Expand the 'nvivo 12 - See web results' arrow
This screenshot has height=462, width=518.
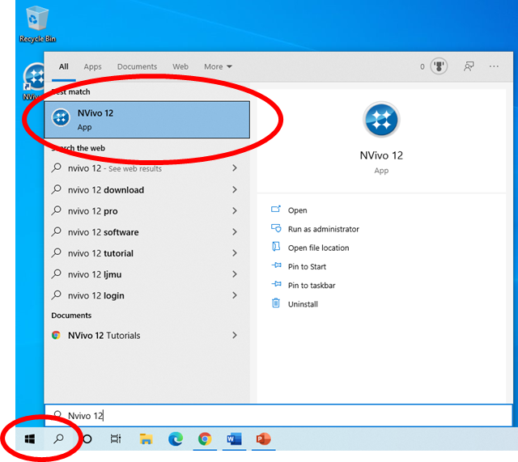[x=235, y=168]
